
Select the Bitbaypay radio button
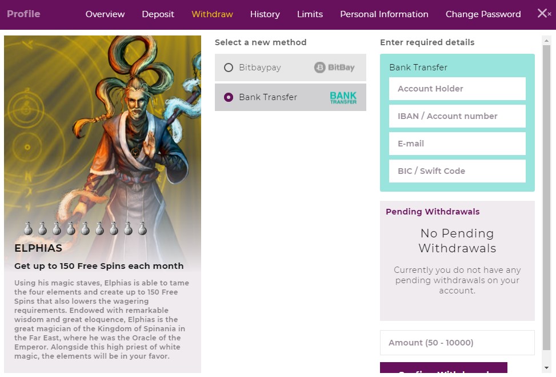(x=229, y=68)
